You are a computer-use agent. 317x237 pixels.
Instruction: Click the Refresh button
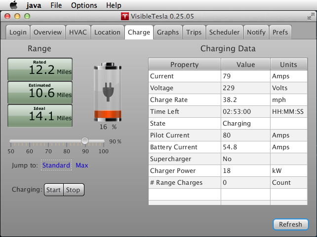(290, 224)
